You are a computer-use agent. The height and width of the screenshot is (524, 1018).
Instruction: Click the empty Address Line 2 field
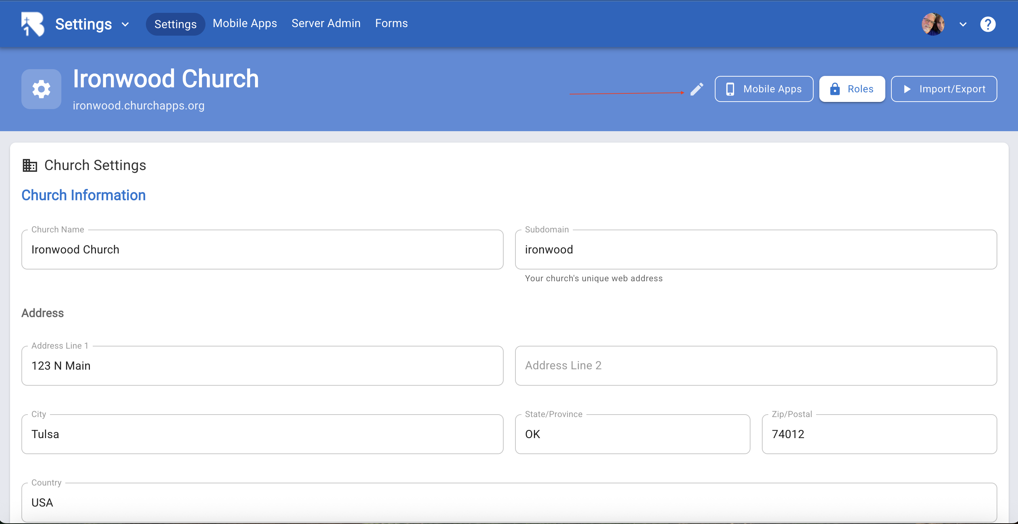click(755, 366)
